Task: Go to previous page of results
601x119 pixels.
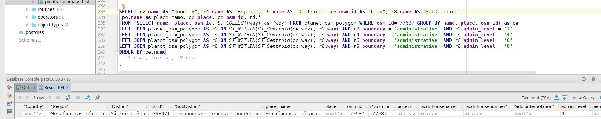Action: coord(27,98)
